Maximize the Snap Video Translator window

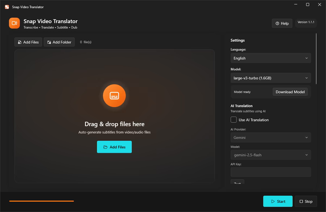(x=308, y=5)
